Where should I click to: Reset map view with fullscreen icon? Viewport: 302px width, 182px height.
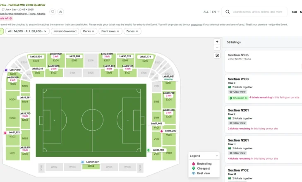(217, 55)
